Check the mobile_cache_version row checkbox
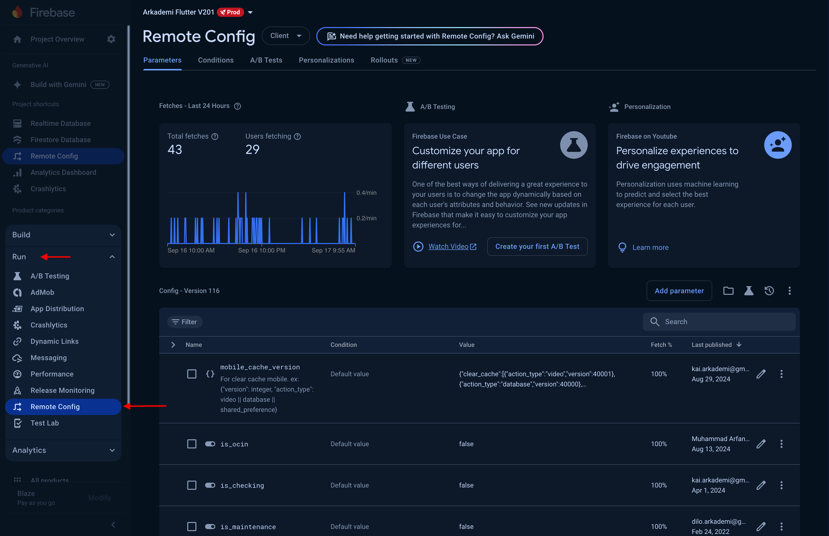829x536 pixels. 192,374
